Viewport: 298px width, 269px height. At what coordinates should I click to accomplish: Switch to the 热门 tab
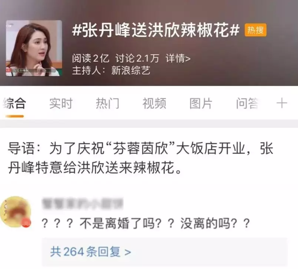107,103
